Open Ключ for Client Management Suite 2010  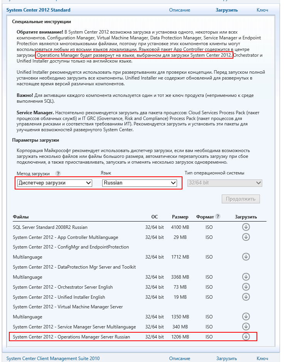262,358
